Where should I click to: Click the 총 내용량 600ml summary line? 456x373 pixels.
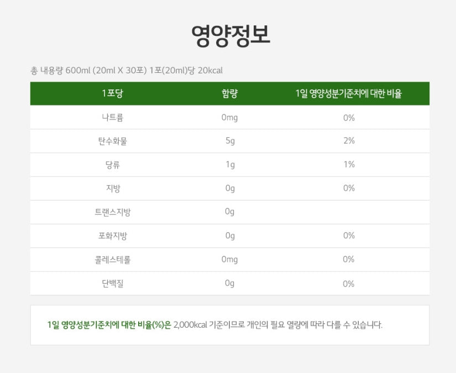point(127,71)
